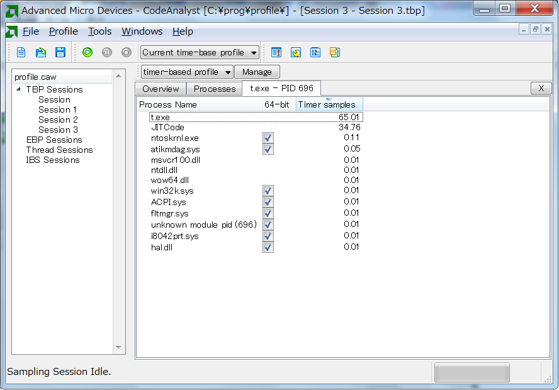This screenshot has height=390, width=559.
Task: Open CodeAnalyst settings via wrench icon
Action: point(296,52)
